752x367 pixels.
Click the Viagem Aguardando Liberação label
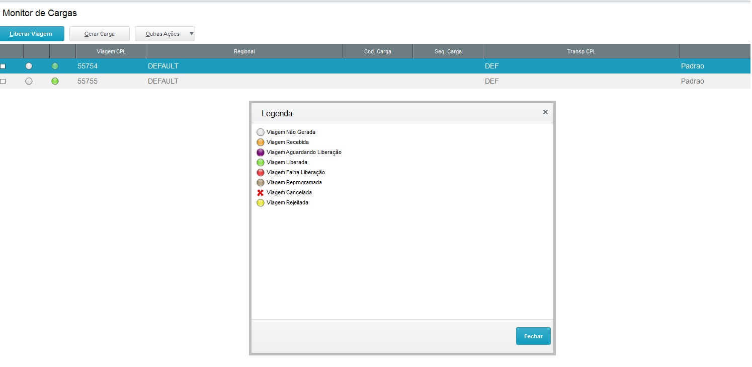click(304, 152)
